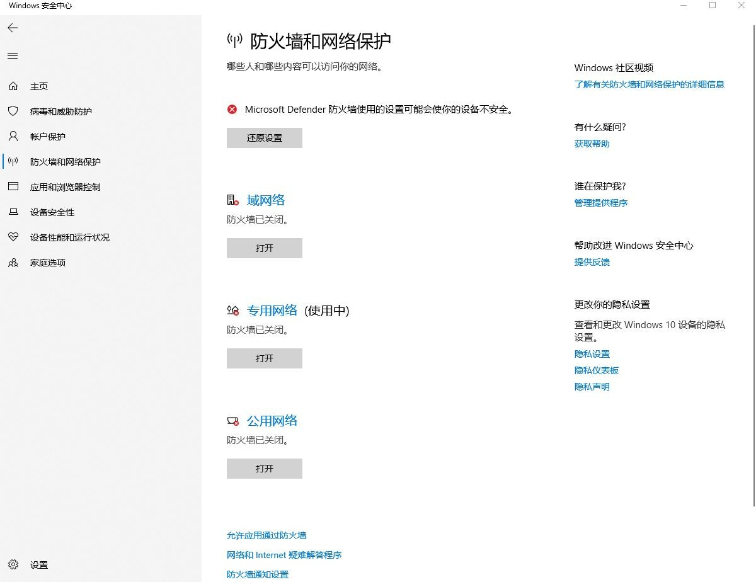This screenshot has width=756, height=582.
Task: Toggle the hamburger navigation menu
Action: tap(13, 56)
